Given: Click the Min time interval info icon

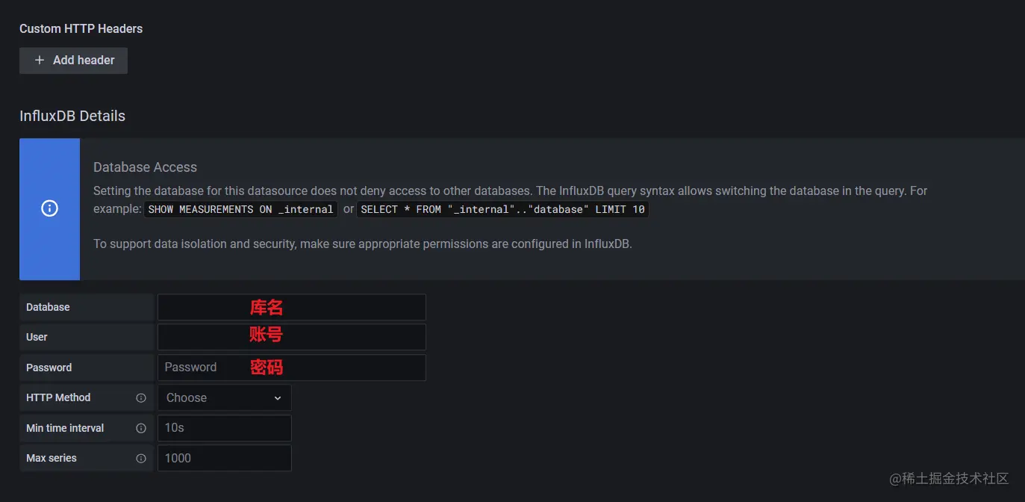Looking at the screenshot, I should (141, 429).
